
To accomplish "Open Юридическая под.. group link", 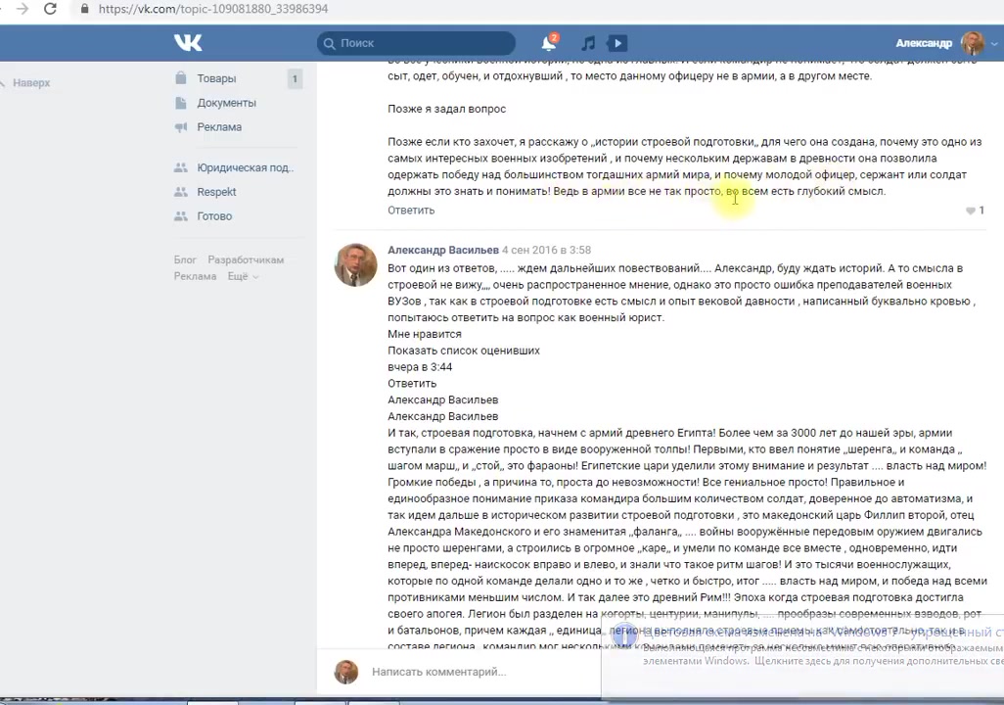I will click(x=246, y=167).
